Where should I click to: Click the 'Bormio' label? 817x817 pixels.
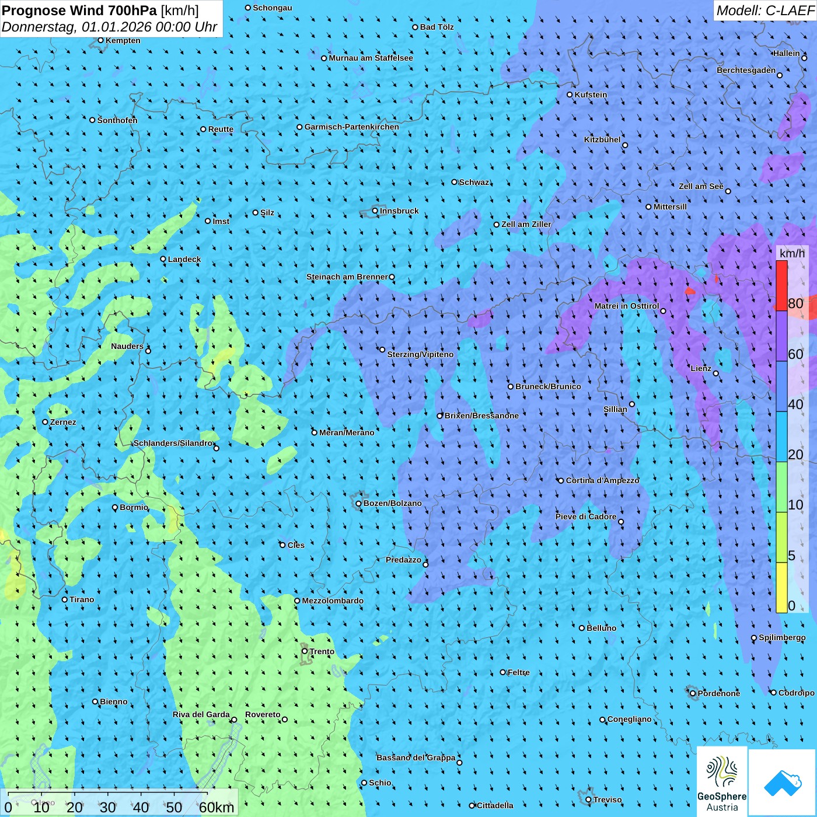click(134, 507)
